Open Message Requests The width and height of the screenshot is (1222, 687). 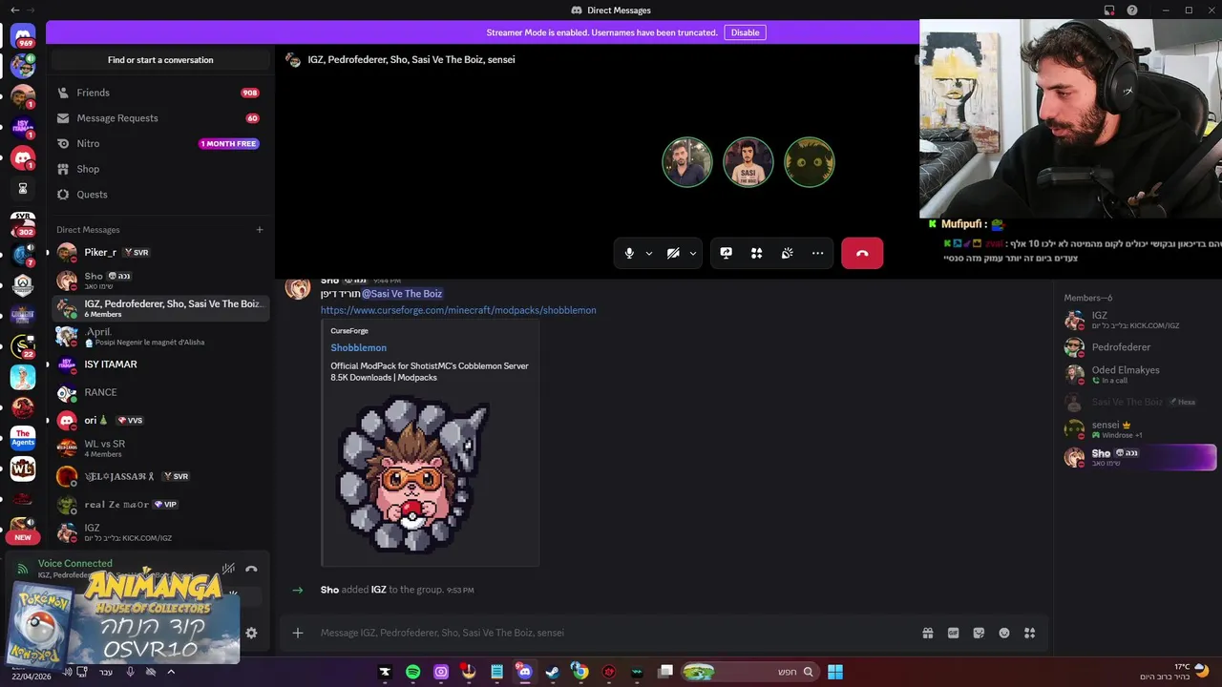(159, 118)
